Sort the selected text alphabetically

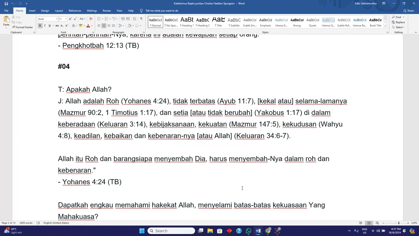pos(135,19)
